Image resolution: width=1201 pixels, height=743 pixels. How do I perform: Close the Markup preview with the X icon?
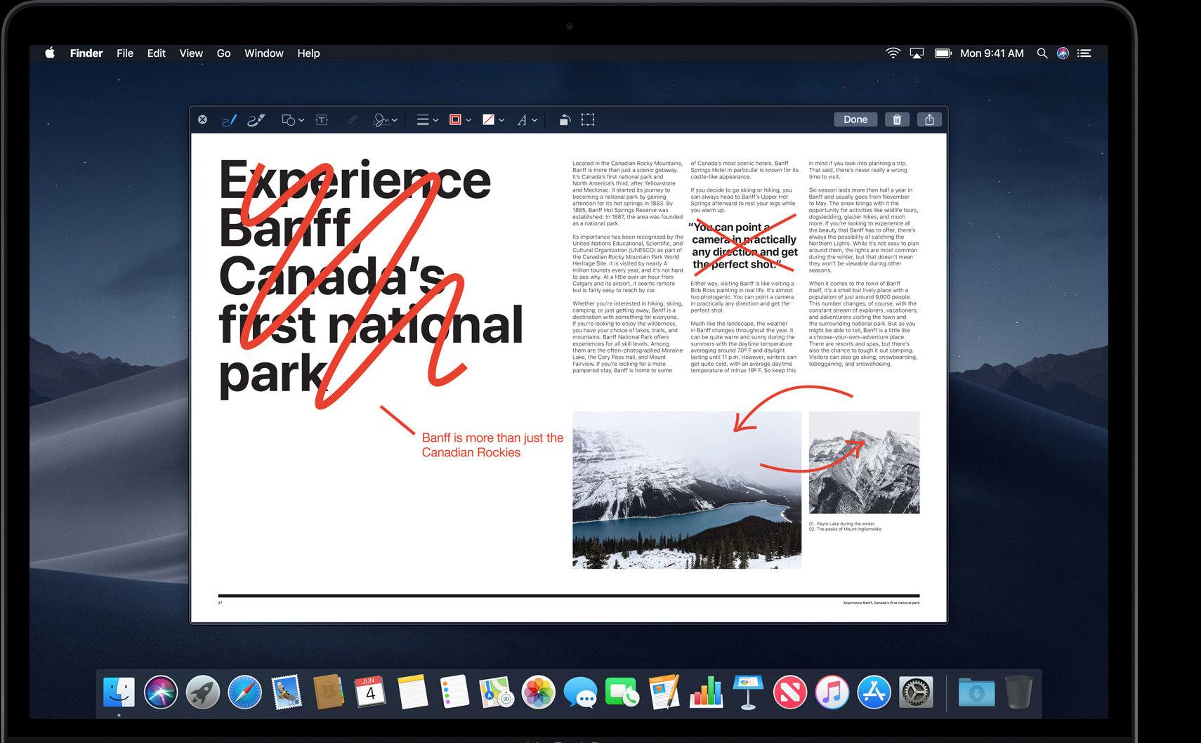pos(202,119)
